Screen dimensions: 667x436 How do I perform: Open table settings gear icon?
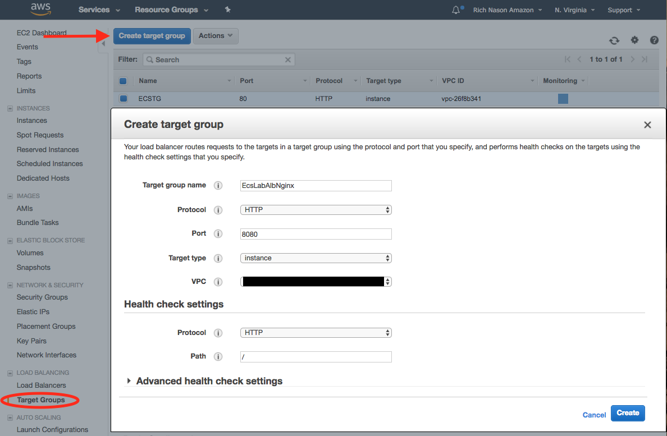pos(634,40)
